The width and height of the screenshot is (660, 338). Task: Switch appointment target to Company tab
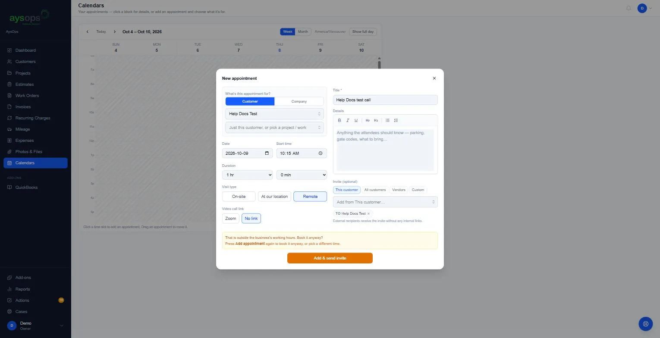coord(299,101)
